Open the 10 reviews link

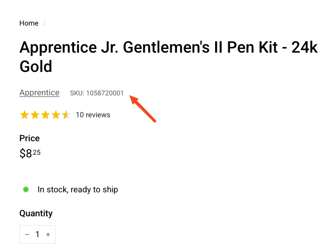click(x=93, y=115)
